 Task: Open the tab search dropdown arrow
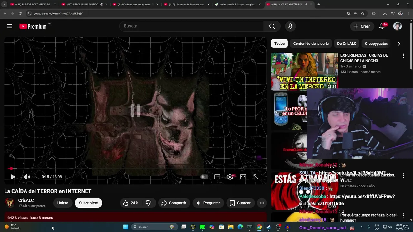pyautogui.click(x=4, y=5)
